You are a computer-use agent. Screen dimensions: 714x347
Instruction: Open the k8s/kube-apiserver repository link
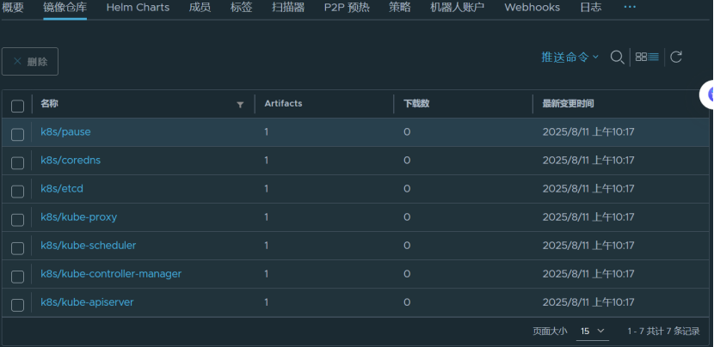[87, 302]
